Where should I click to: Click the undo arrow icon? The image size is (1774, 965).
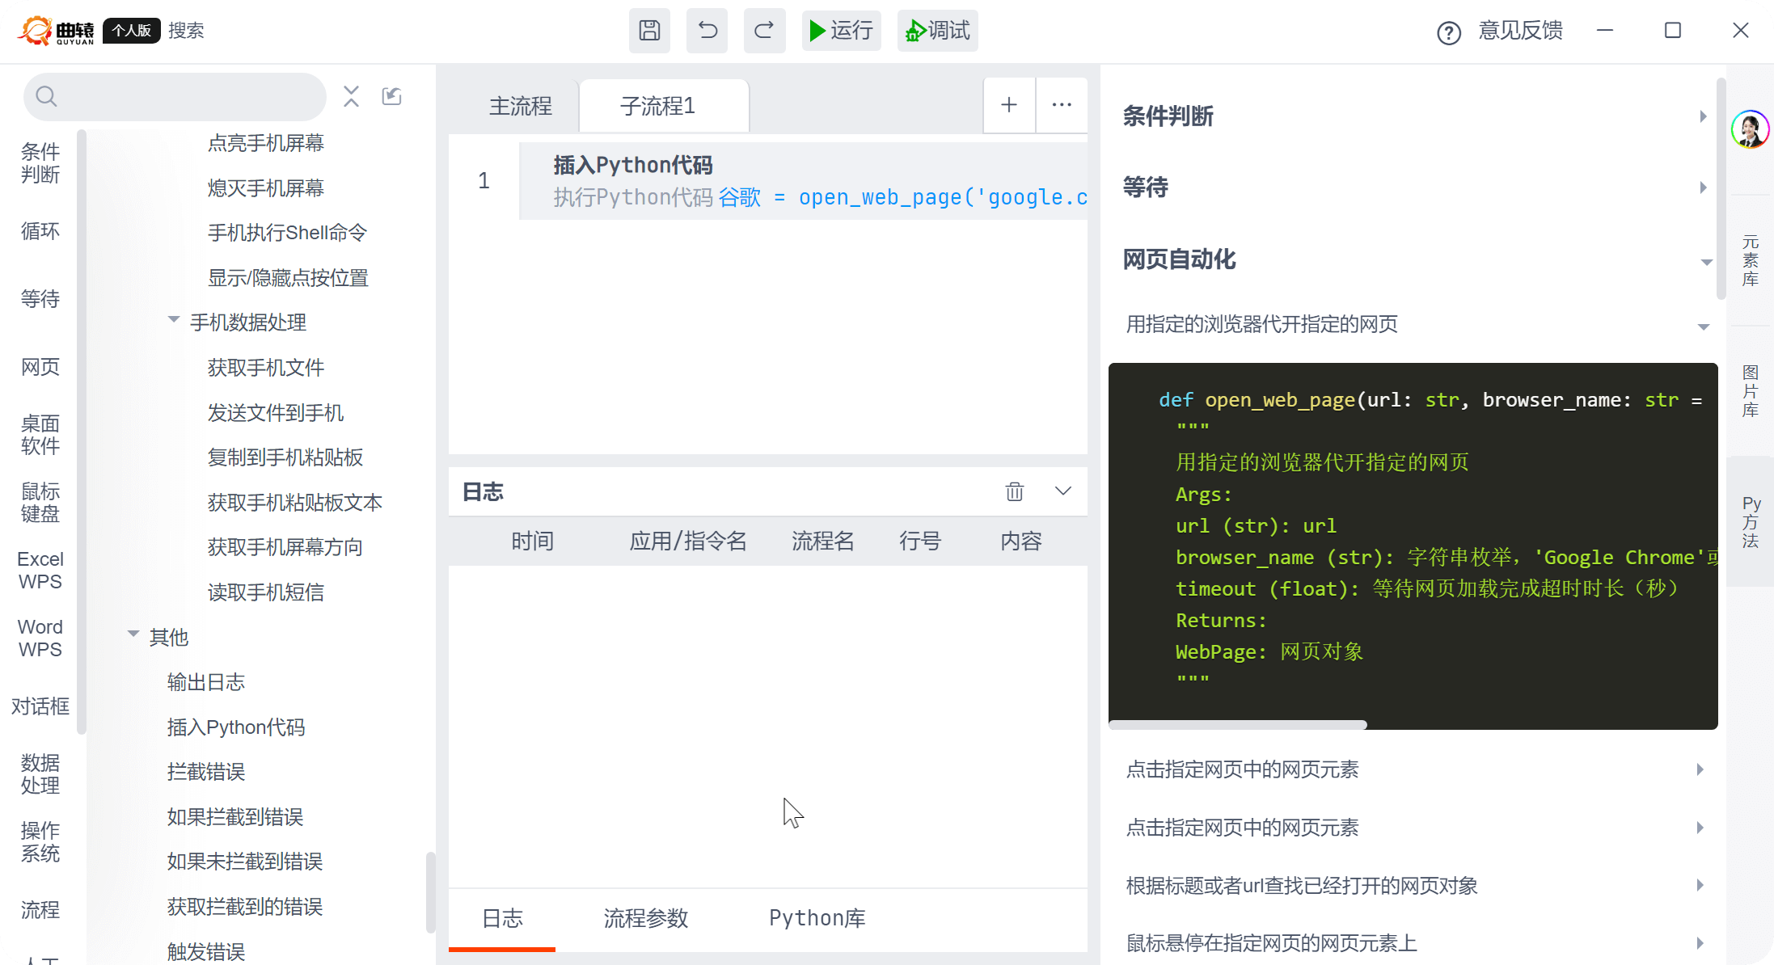tap(707, 31)
